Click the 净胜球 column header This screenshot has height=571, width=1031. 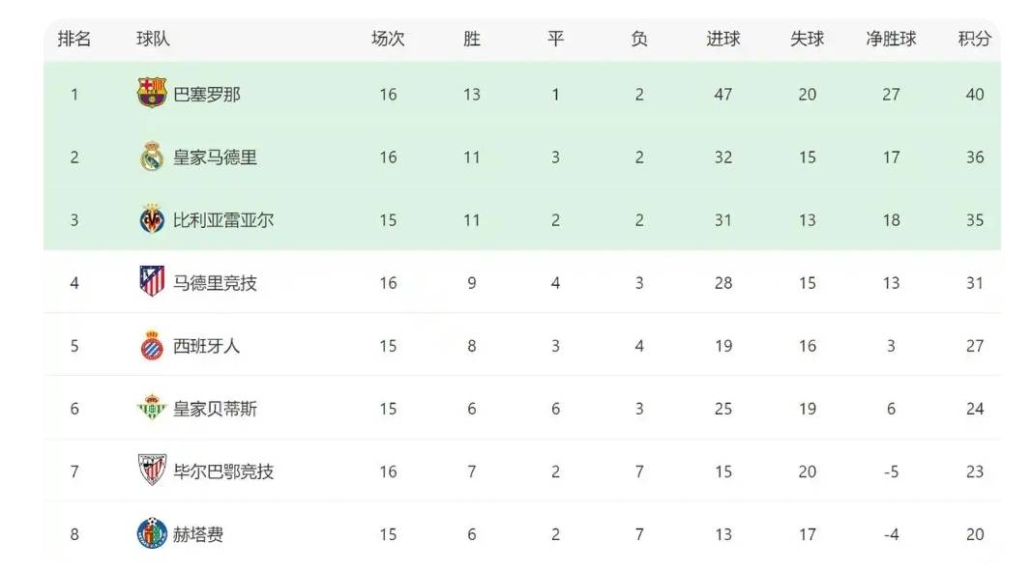pos(891,40)
